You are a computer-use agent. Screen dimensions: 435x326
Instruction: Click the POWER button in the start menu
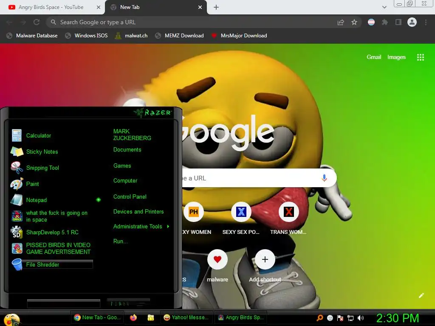[129, 303]
